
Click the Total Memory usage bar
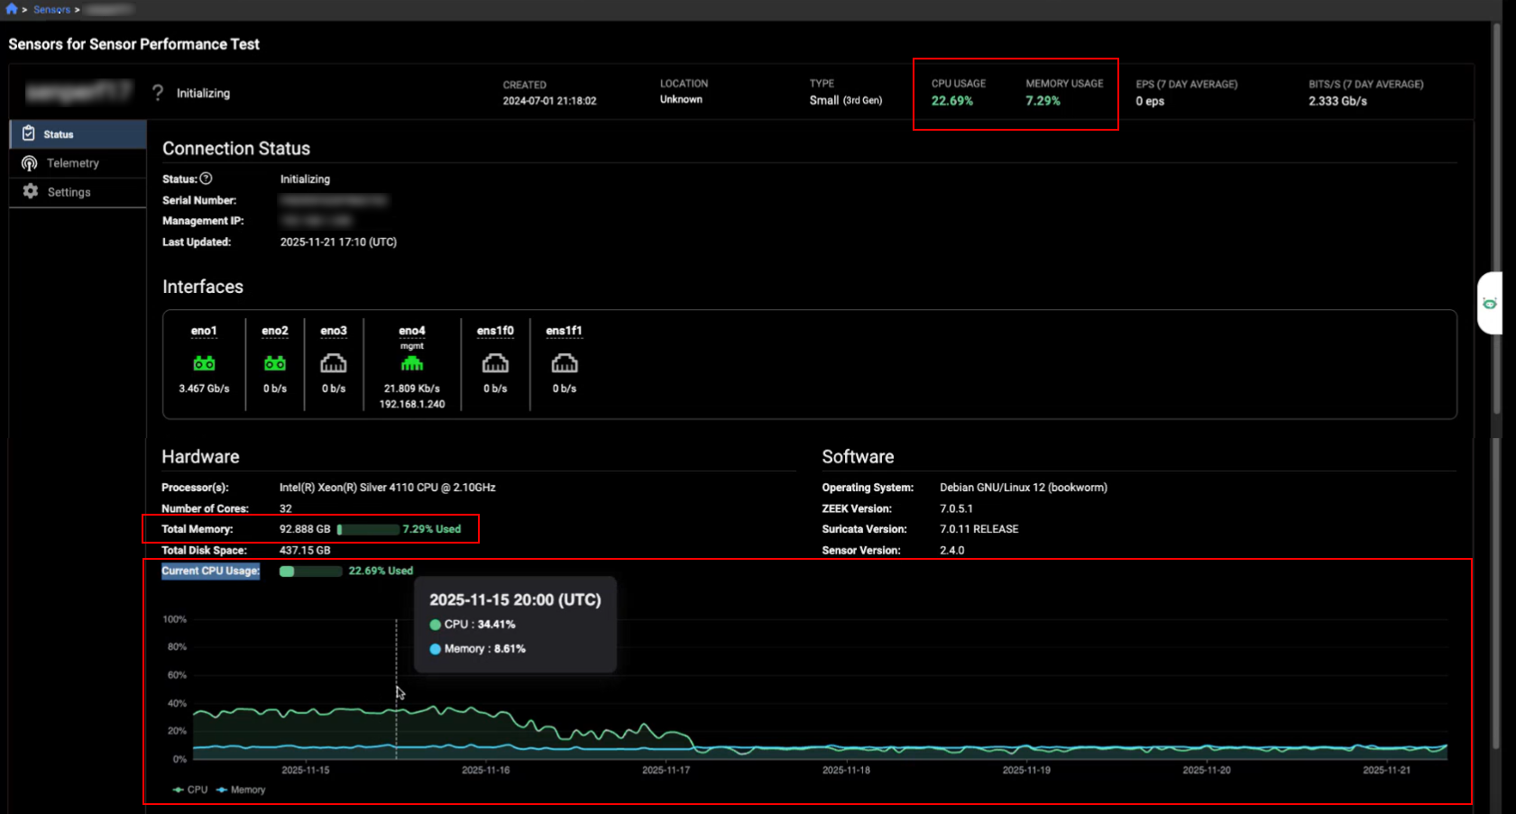(x=368, y=529)
